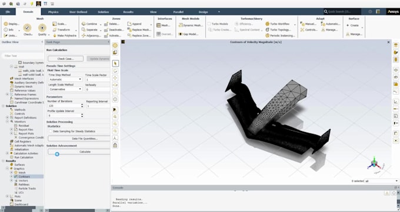The width and height of the screenshot is (400, 212).
Task: Click the Ansys logo
Action: pos(393,12)
